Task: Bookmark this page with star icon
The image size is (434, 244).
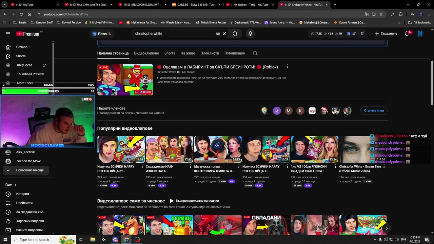Action: click(x=381, y=14)
